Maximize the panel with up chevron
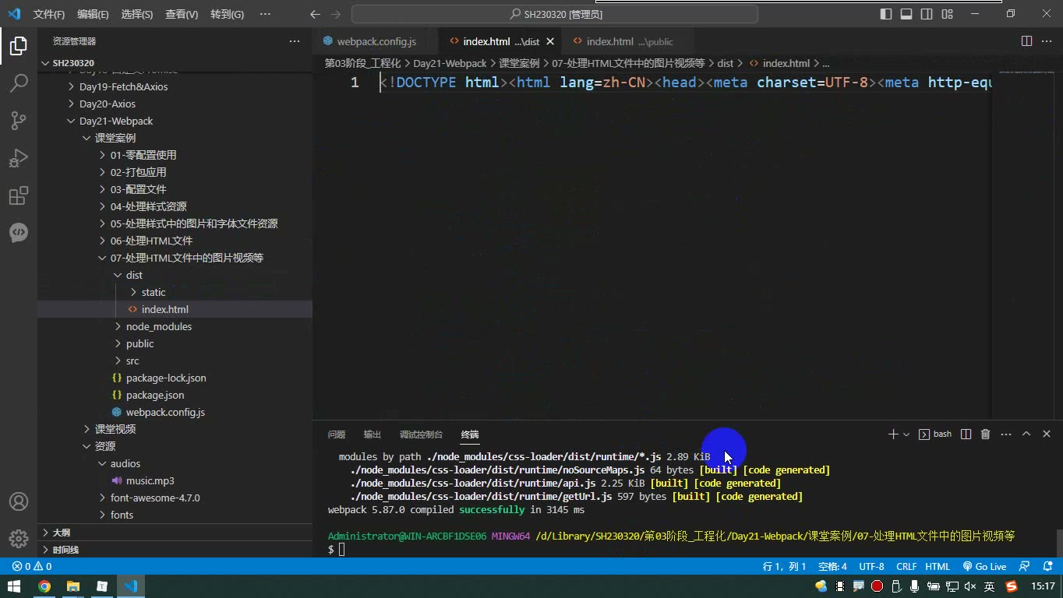This screenshot has height=598, width=1063. (x=1026, y=434)
